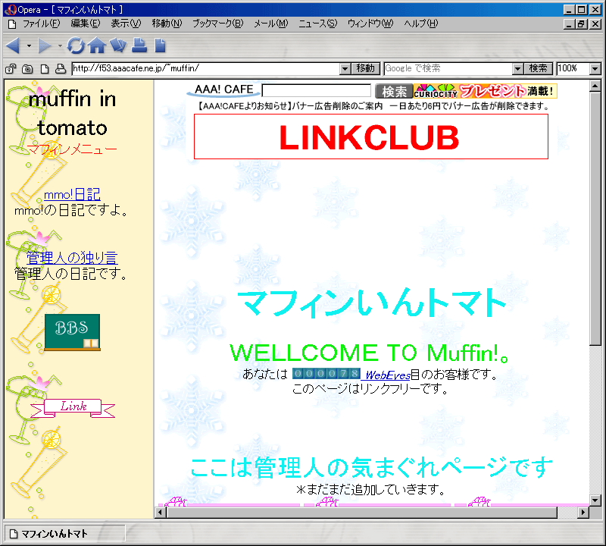The image size is (606, 546).
Task: Click the Home icon in toolbar
Action: pyautogui.click(x=97, y=45)
